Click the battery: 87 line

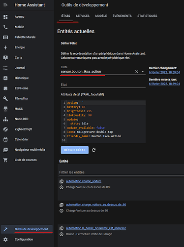(76, 107)
